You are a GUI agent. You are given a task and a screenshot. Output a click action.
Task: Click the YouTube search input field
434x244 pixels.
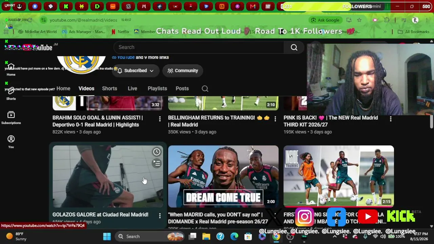(199, 47)
